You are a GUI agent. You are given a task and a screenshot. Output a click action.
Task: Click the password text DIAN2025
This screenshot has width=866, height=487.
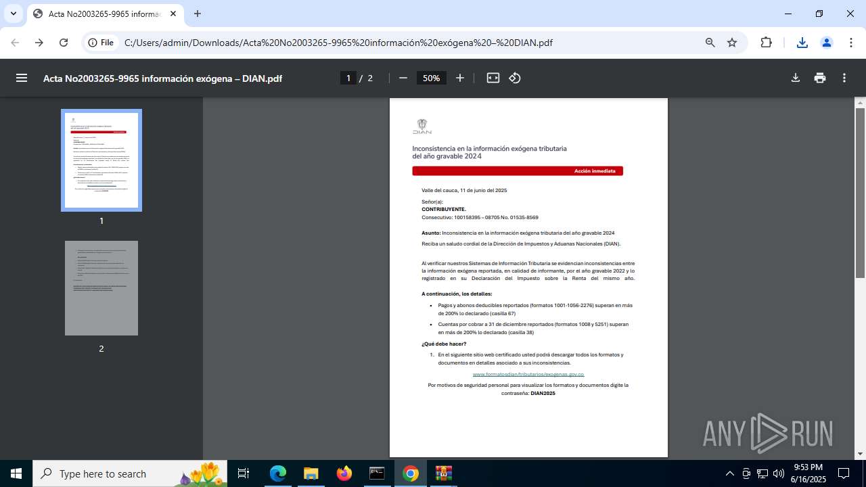click(543, 393)
